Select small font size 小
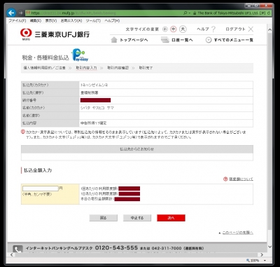The image size is (280, 267). click(x=165, y=29)
